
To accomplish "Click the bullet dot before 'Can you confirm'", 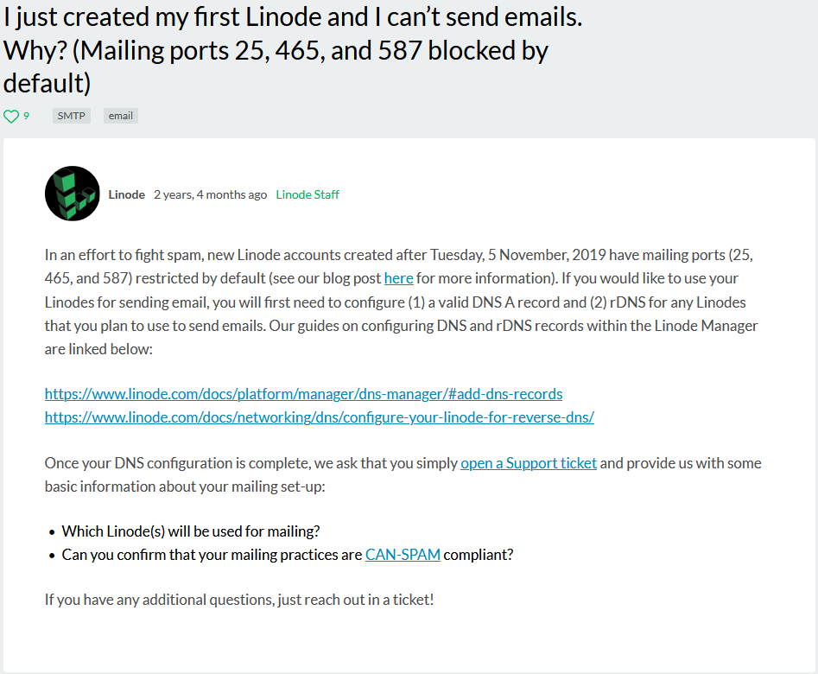I will 52,556.
